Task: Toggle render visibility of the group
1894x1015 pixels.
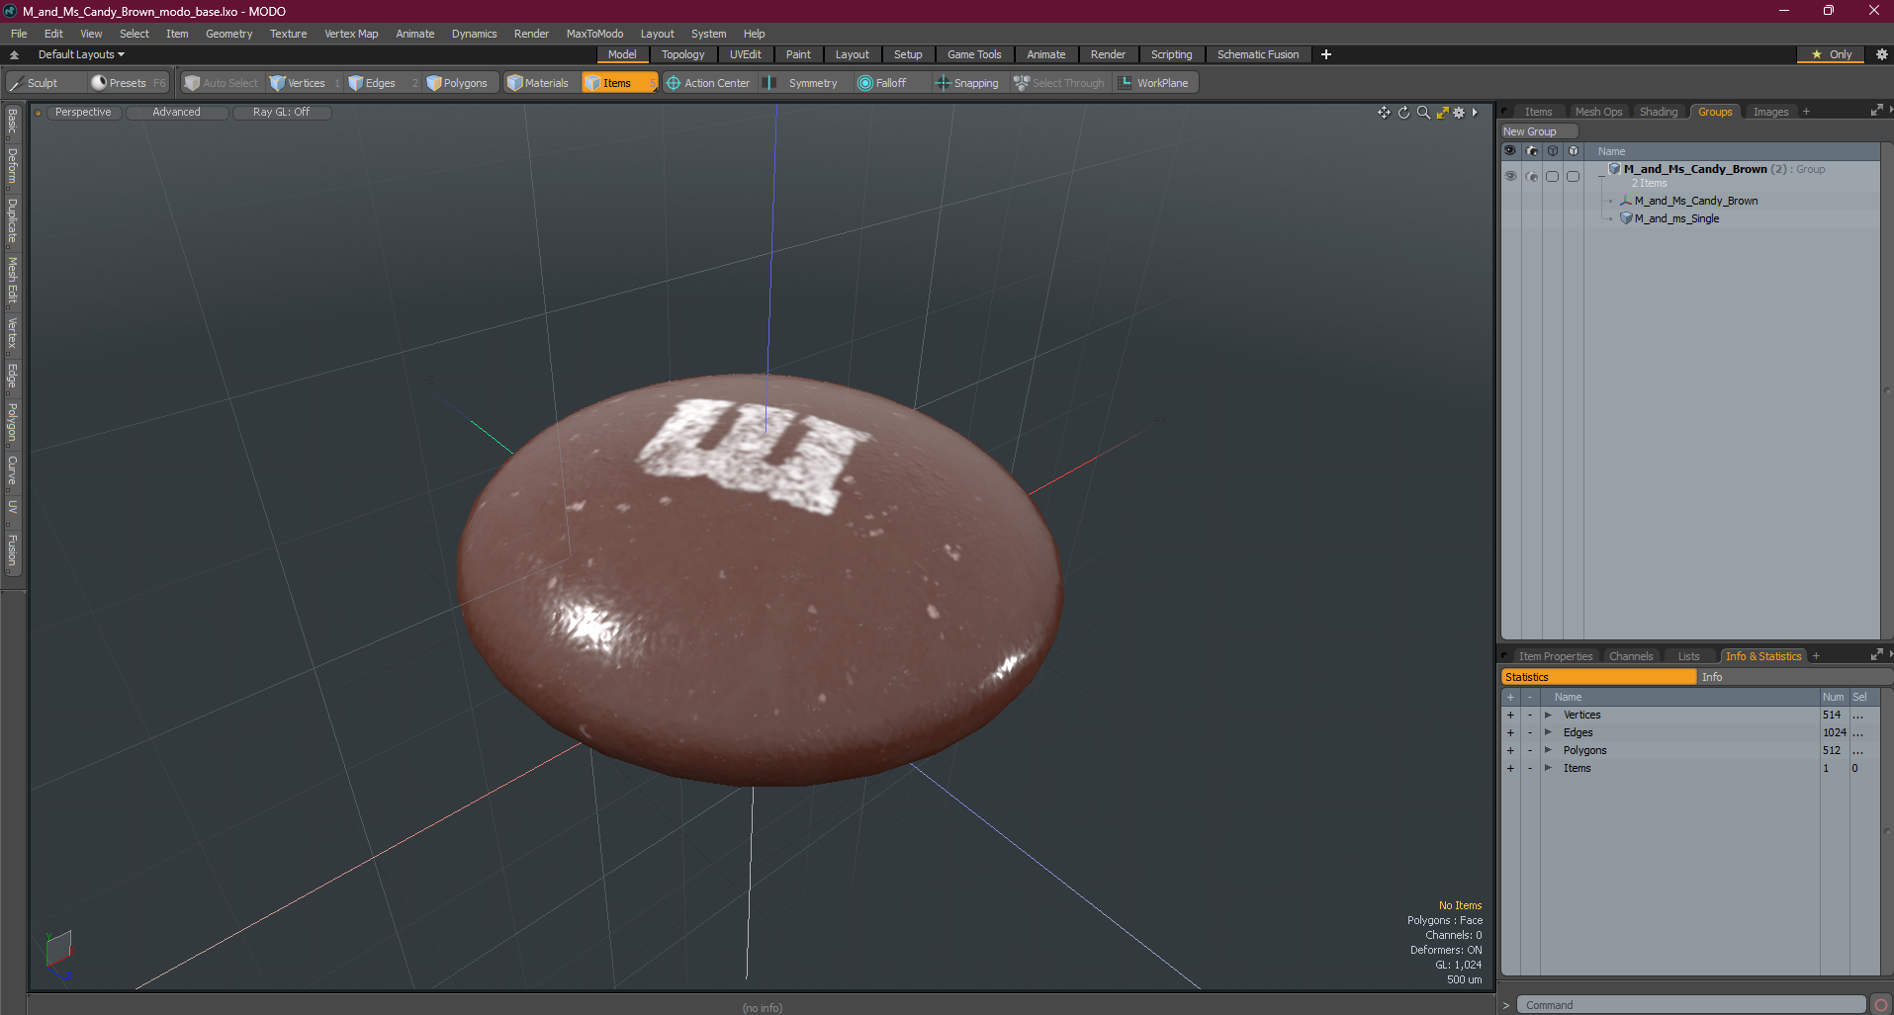Action: (1532, 176)
